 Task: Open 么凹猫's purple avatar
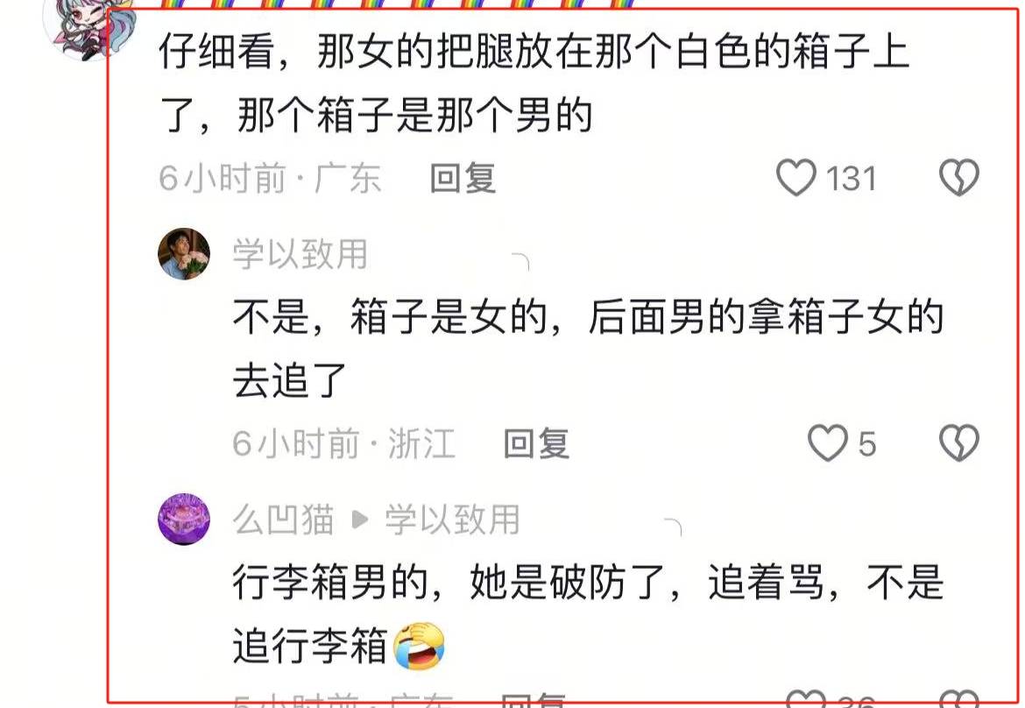(184, 519)
